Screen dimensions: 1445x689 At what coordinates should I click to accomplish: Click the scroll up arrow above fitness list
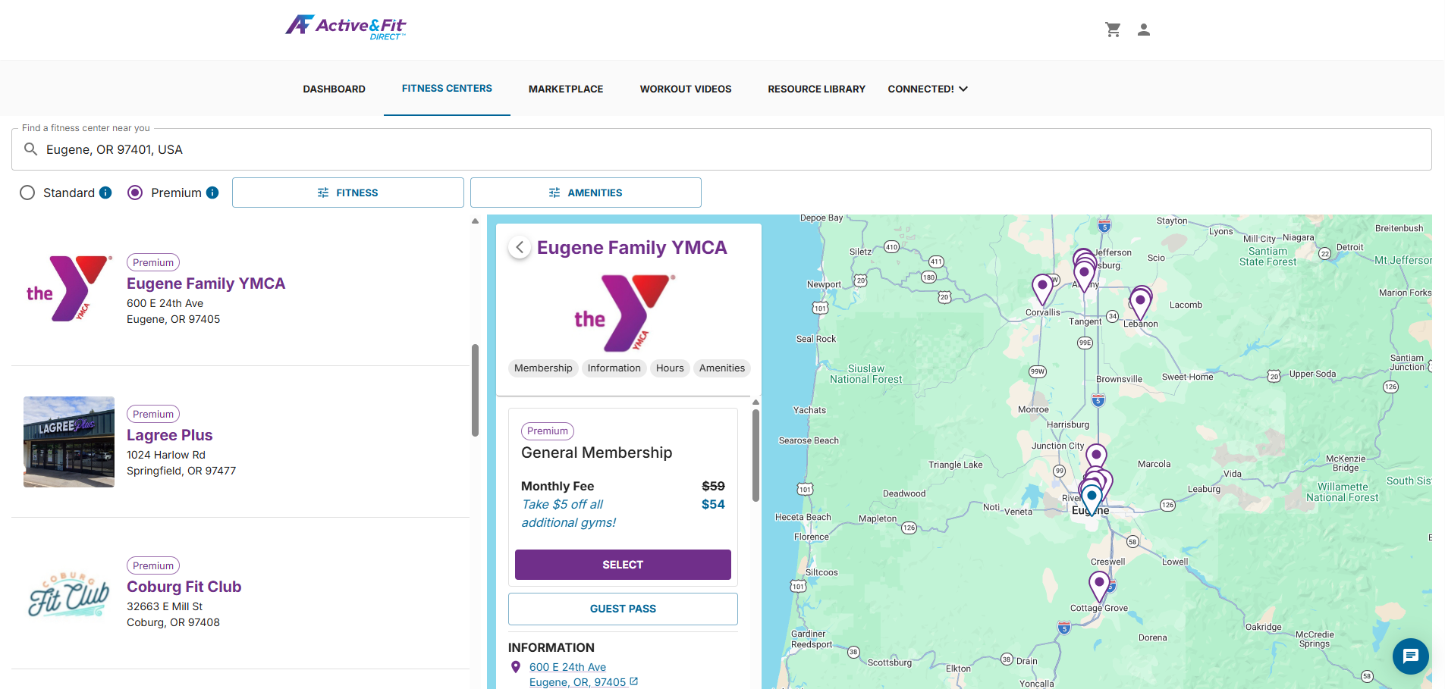(x=475, y=221)
